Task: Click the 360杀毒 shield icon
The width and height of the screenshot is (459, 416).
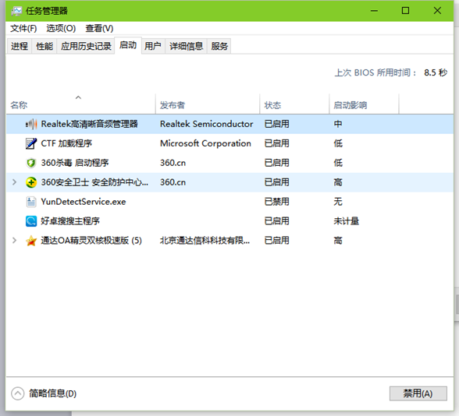Action: point(31,163)
